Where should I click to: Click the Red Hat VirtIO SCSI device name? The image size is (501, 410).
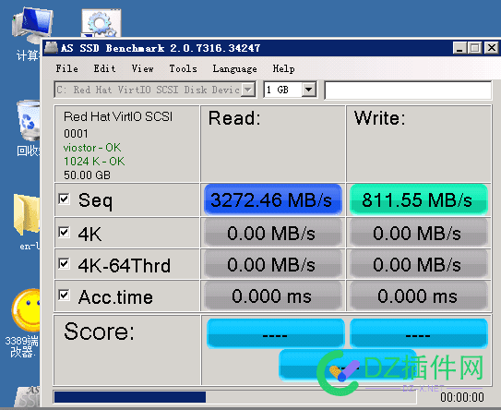pos(118,116)
